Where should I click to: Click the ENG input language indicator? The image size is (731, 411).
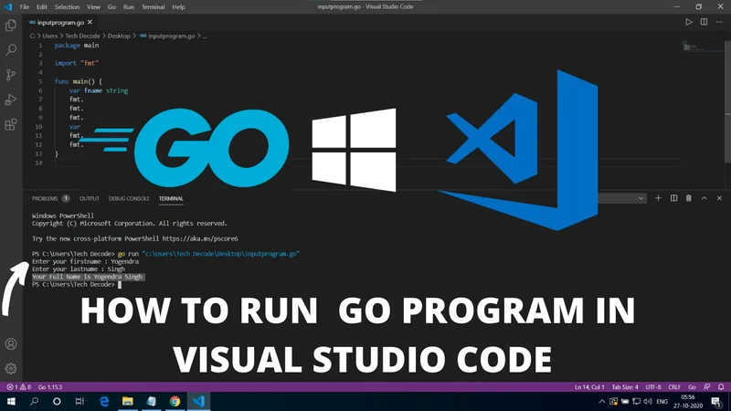(x=662, y=401)
